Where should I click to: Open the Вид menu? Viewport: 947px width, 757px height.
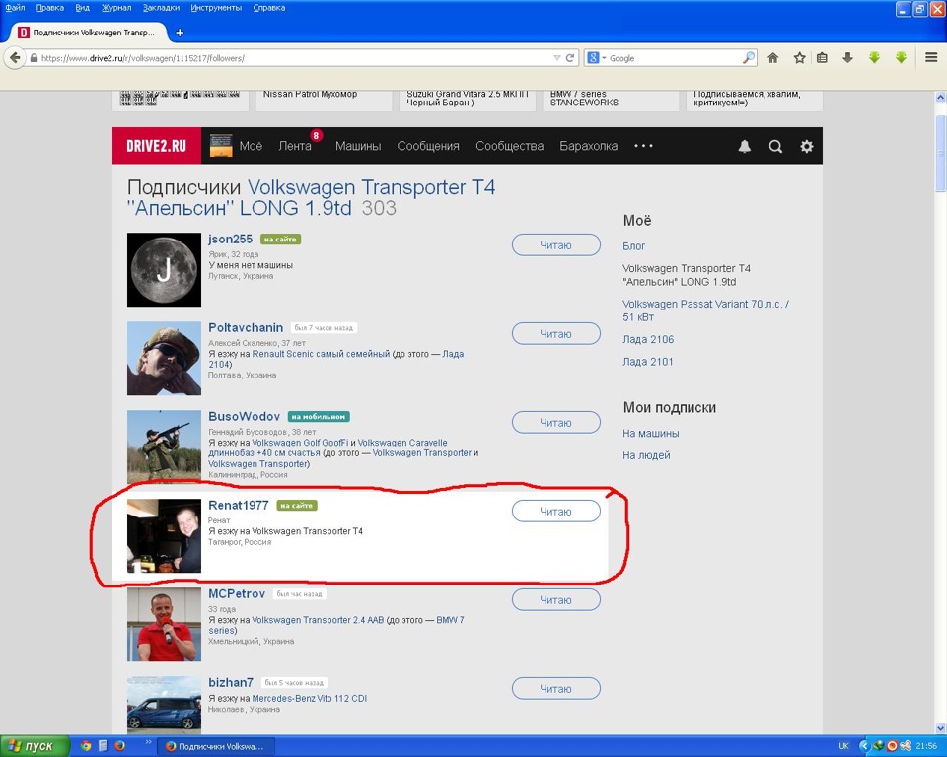click(x=82, y=8)
